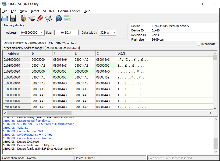Click the address cell 0x08000080
Image resolution: width=220 pixels, height=161 pixels.
pyautogui.click(x=17, y=107)
